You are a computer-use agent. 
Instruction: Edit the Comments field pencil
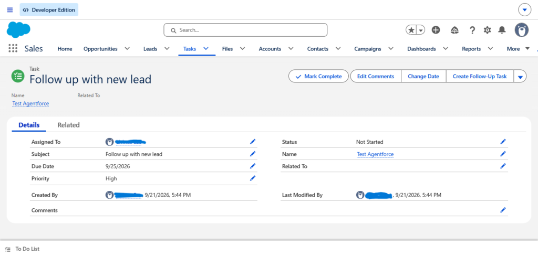pos(503,210)
